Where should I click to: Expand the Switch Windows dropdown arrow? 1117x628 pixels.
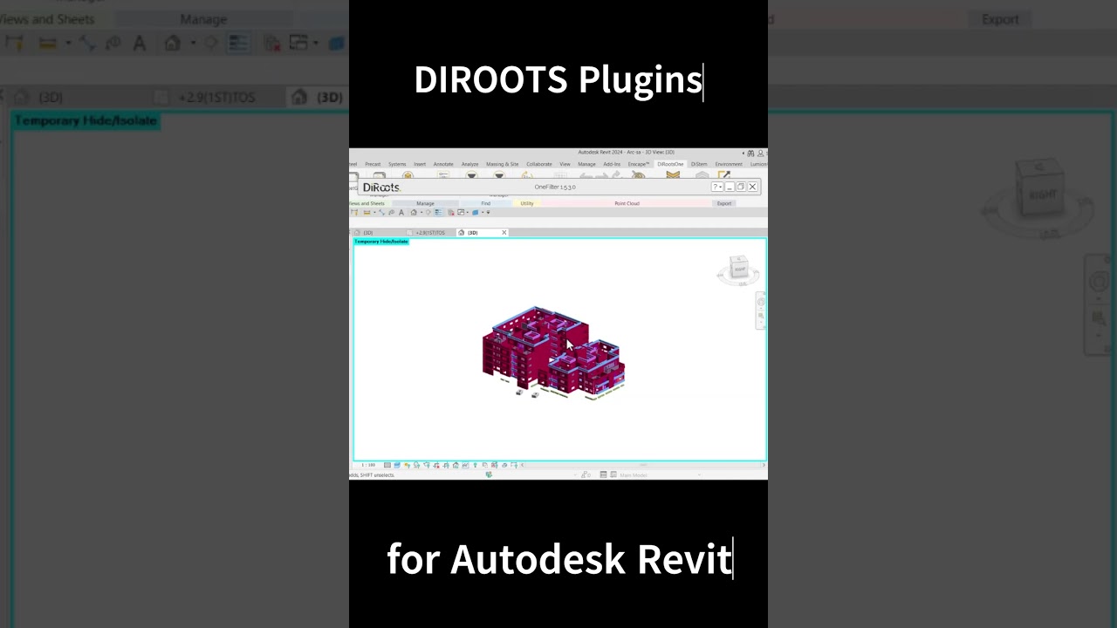[468, 213]
